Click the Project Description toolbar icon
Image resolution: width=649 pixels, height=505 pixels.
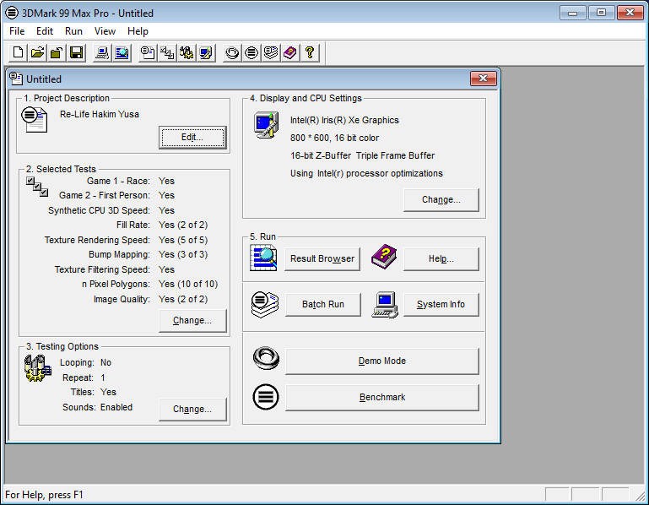[148, 52]
